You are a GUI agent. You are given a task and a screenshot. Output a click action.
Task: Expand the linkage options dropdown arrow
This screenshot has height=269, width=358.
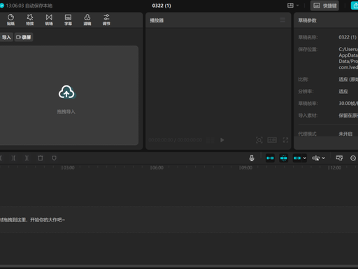304,158
